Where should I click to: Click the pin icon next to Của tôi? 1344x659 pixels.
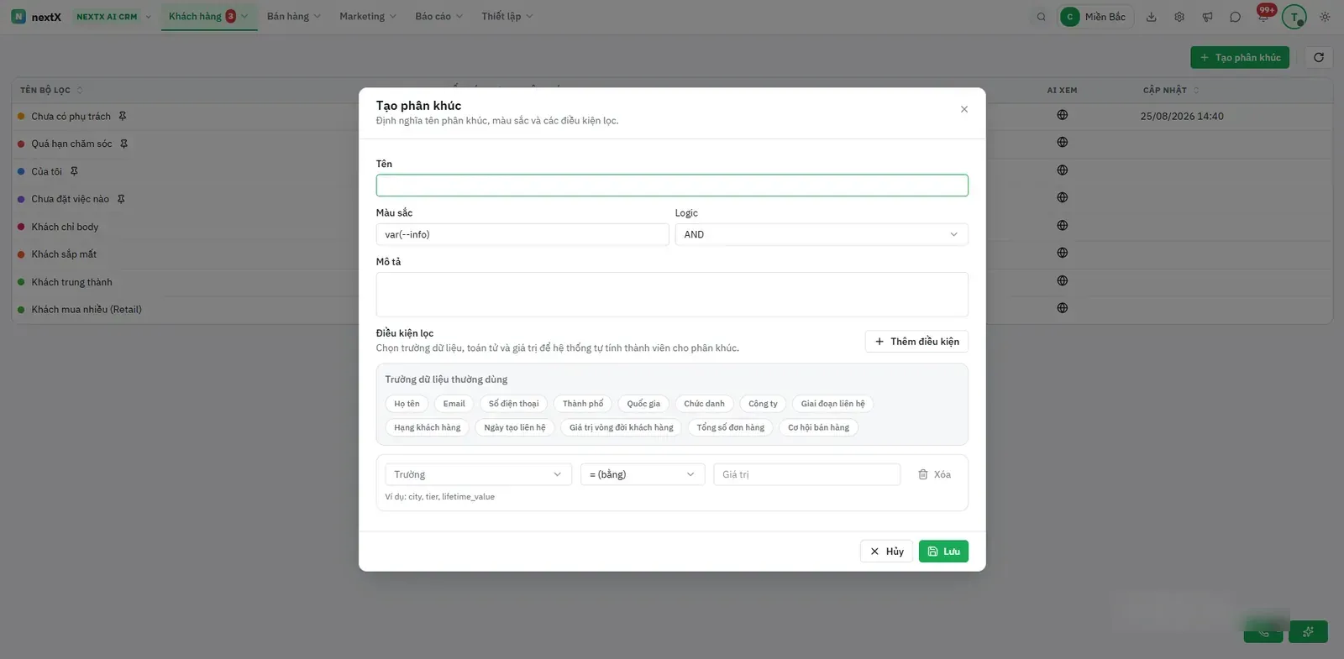pyautogui.click(x=74, y=171)
